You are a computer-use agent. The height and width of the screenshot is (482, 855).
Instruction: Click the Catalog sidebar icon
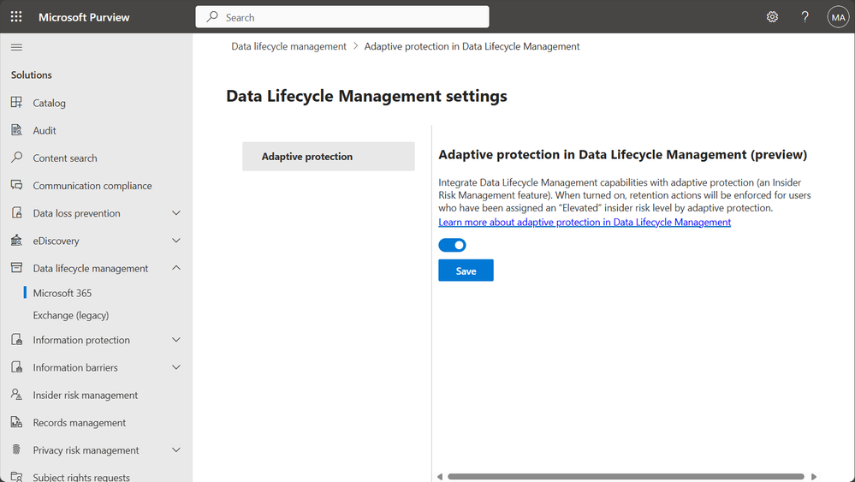tap(16, 103)
